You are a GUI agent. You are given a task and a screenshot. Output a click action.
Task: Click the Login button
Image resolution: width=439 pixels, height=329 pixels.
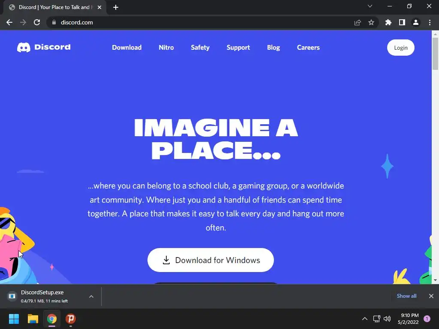pyautogui.click(x=401, y=48)
